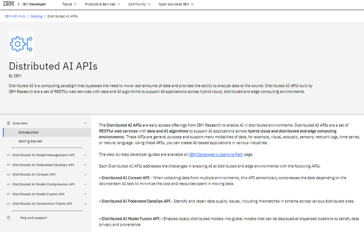Click code icon beside Model Fusion API
364x232 pixels.
9,194
